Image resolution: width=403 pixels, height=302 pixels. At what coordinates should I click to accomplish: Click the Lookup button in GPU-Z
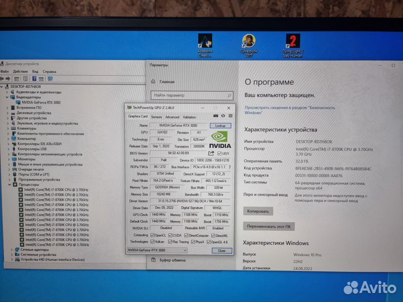pos(221,126)
